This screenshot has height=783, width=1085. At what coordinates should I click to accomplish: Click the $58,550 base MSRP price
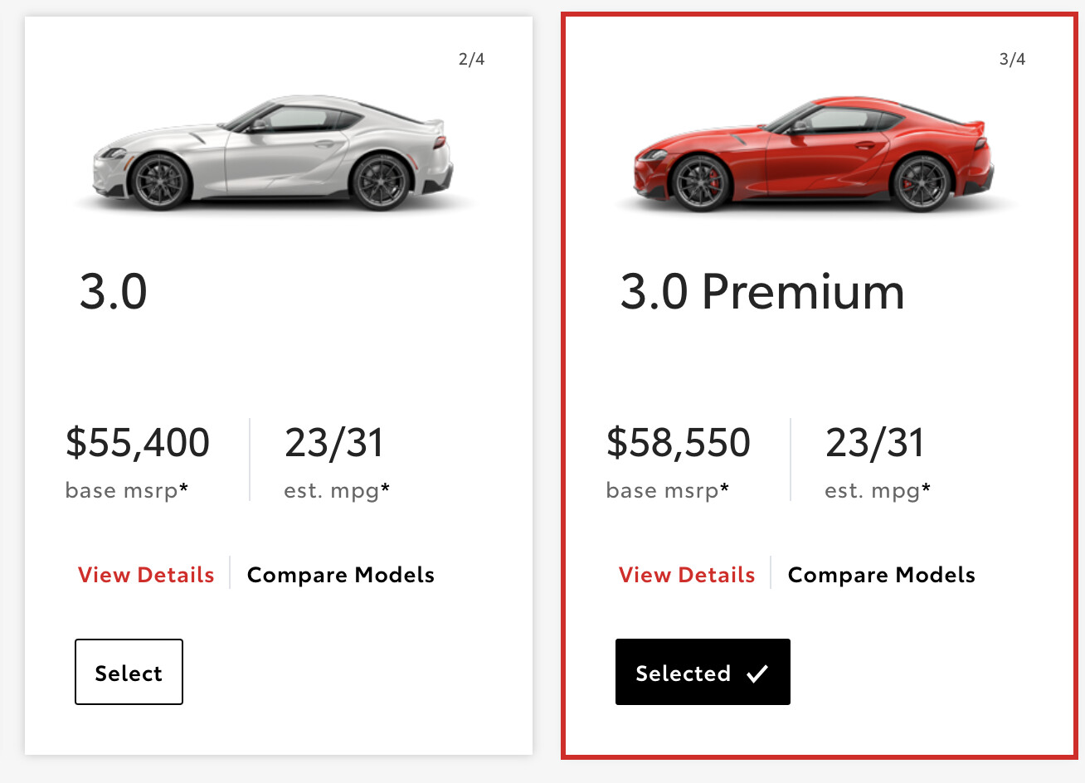pyautogui.click(x=679, y=443)
